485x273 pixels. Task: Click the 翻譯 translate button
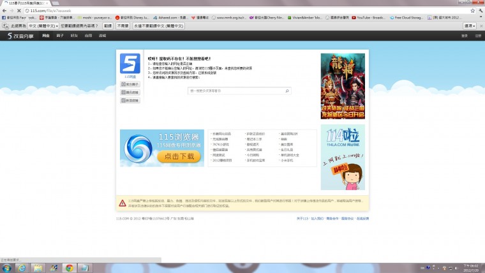click(x=108, y=26)
